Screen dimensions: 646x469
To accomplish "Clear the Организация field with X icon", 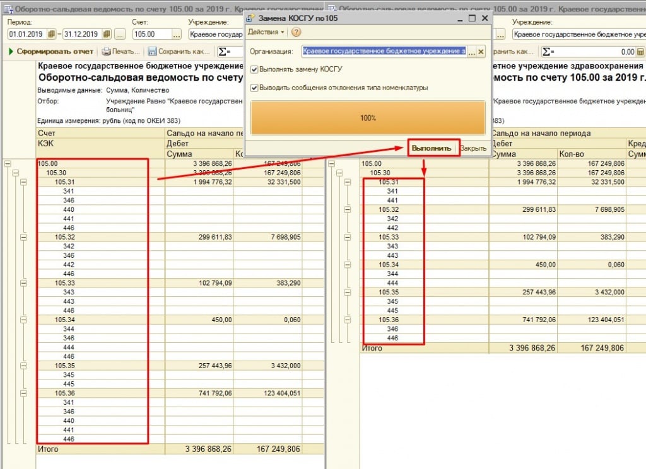I will click(x=481, y=52).
